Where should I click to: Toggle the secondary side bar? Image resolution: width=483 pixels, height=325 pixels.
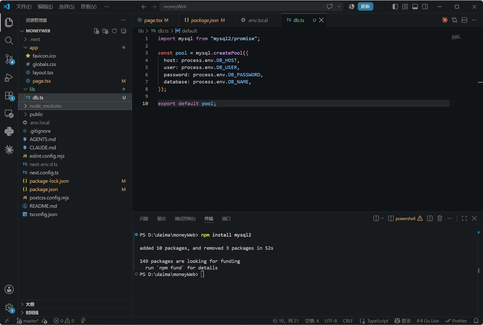pyautogui.click(x=425, y=7)
